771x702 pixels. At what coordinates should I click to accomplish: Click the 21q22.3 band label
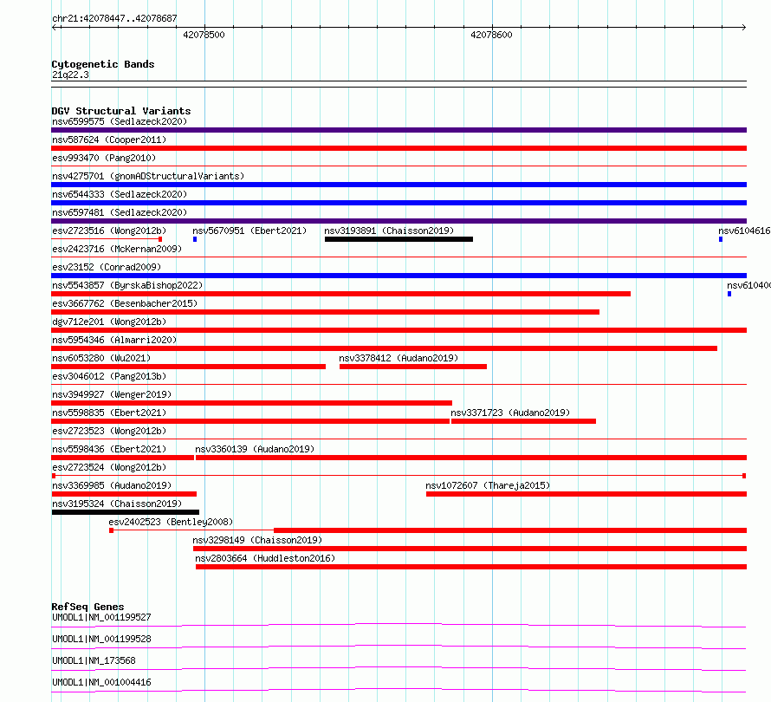[x=70, y=75]
